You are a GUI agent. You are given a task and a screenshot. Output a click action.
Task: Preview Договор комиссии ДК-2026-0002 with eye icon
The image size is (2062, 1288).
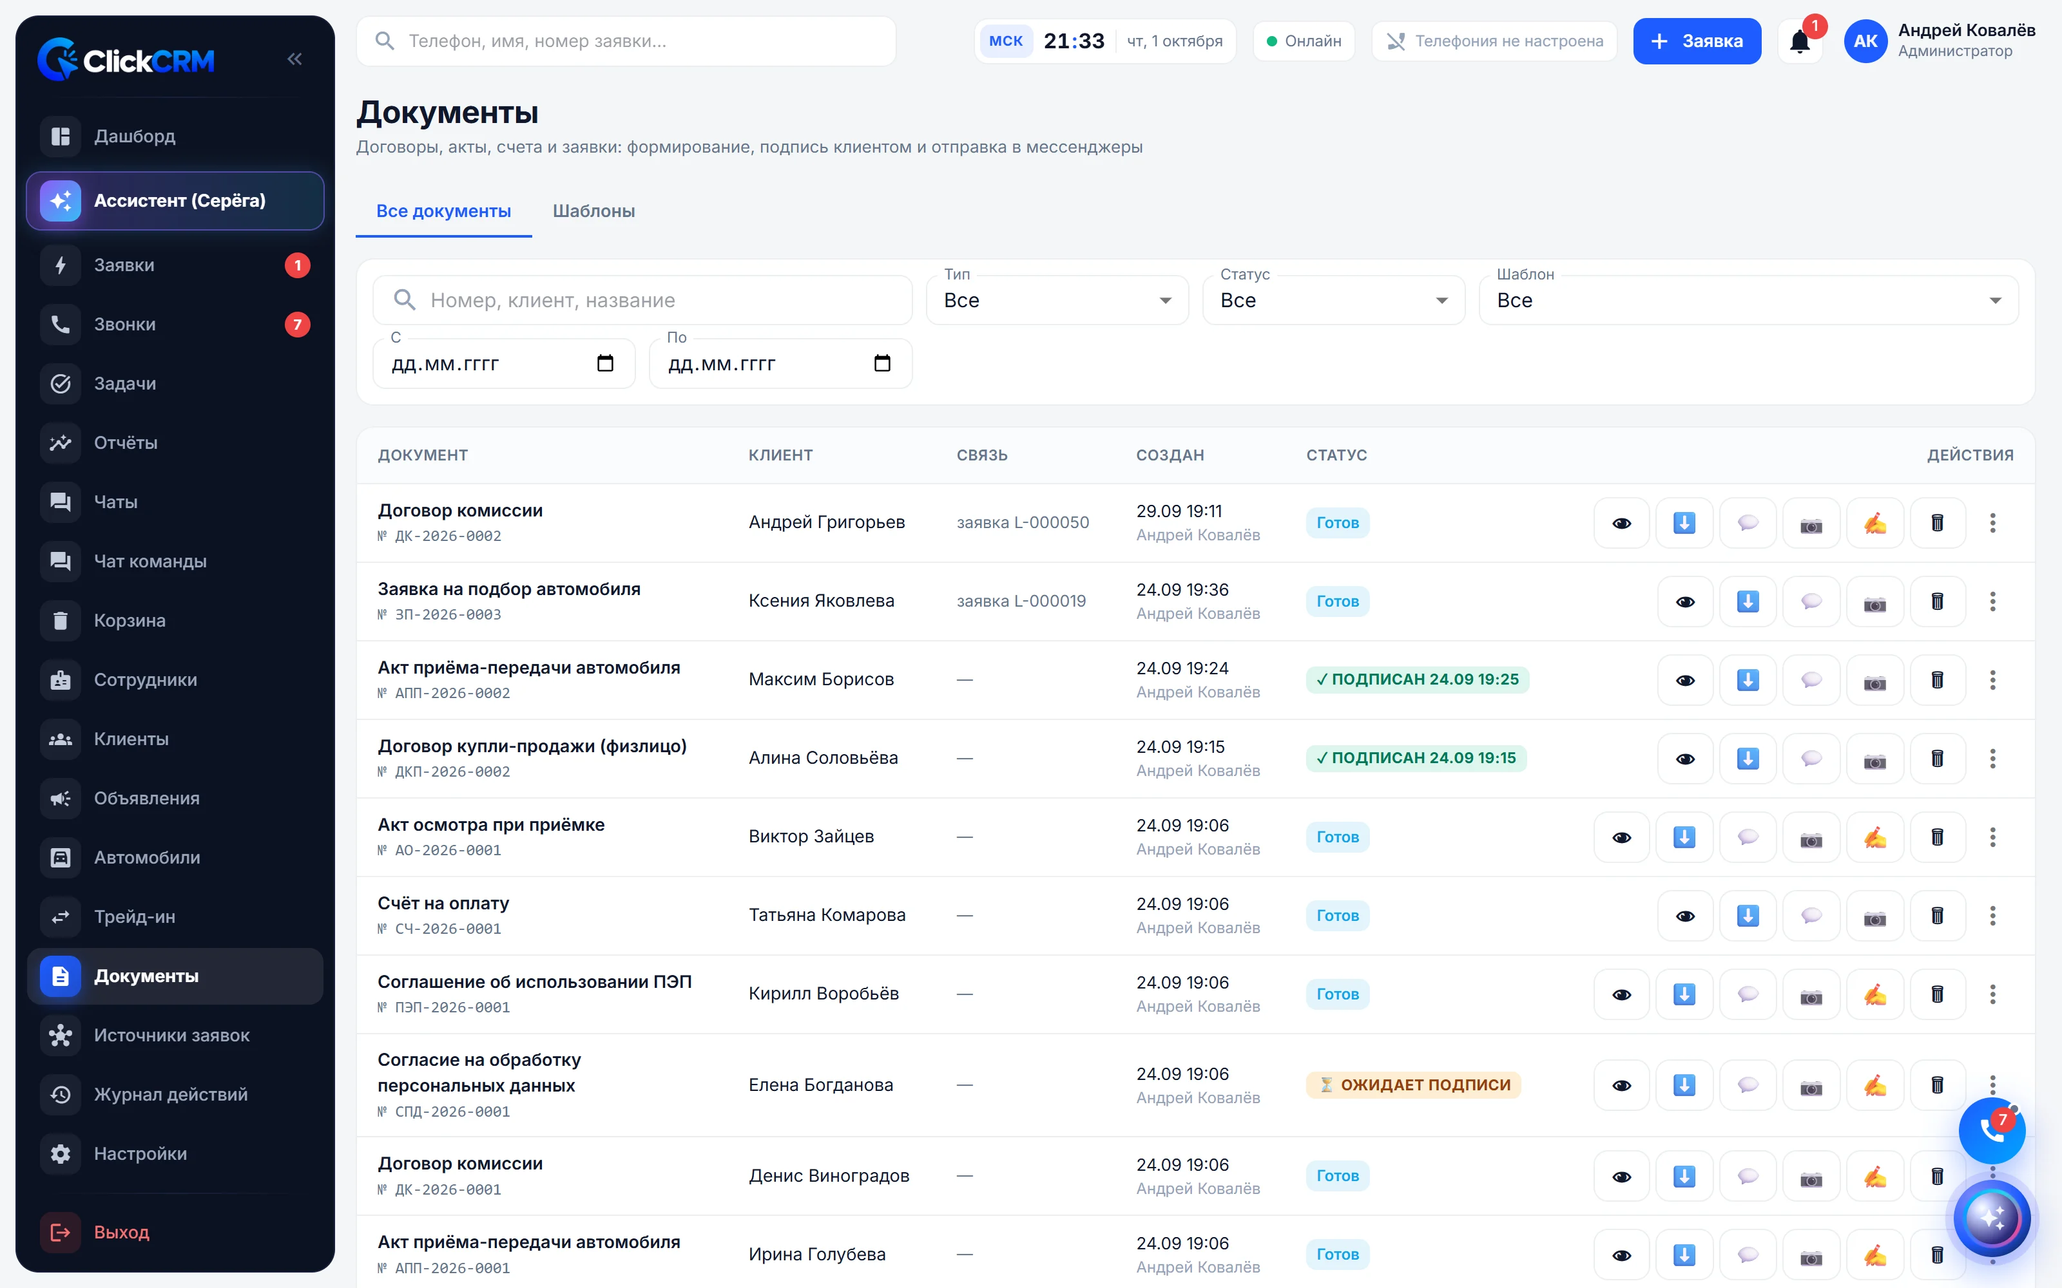[1621, 522]
